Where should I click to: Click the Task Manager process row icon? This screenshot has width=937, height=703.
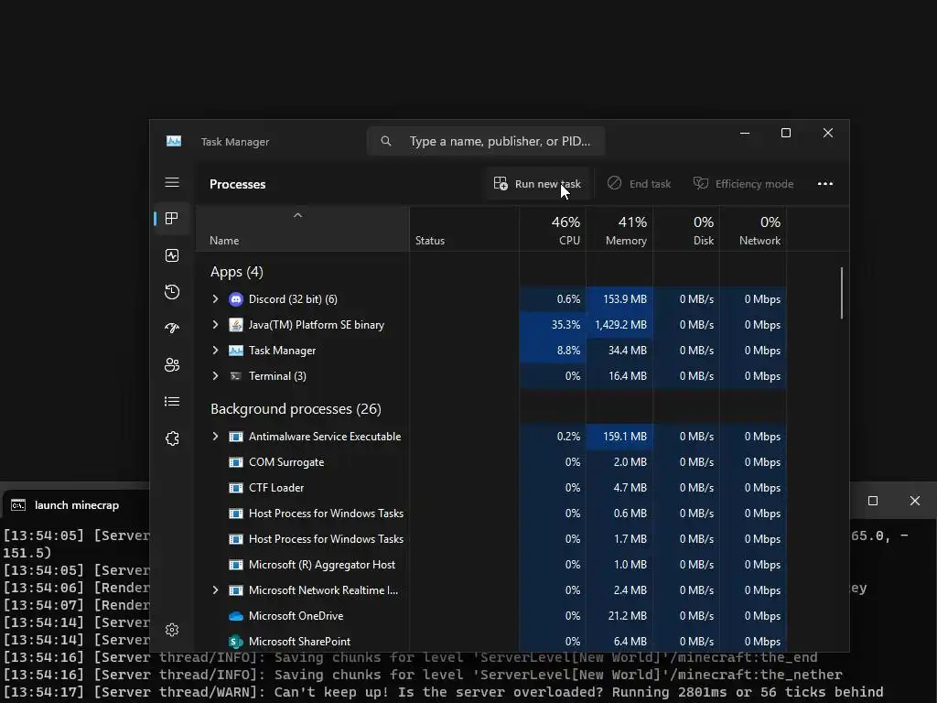(236, 351)
